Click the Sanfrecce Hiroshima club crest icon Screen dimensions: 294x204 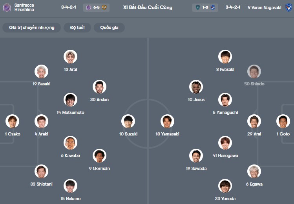(x=7, y=7)
